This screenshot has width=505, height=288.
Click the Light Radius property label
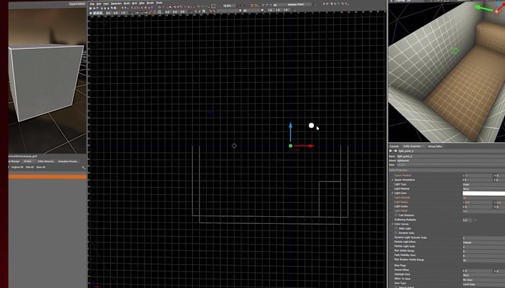tap(401, 202)
